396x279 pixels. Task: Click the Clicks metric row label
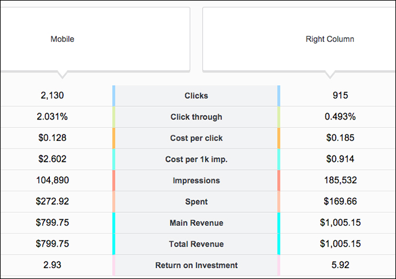196,96
